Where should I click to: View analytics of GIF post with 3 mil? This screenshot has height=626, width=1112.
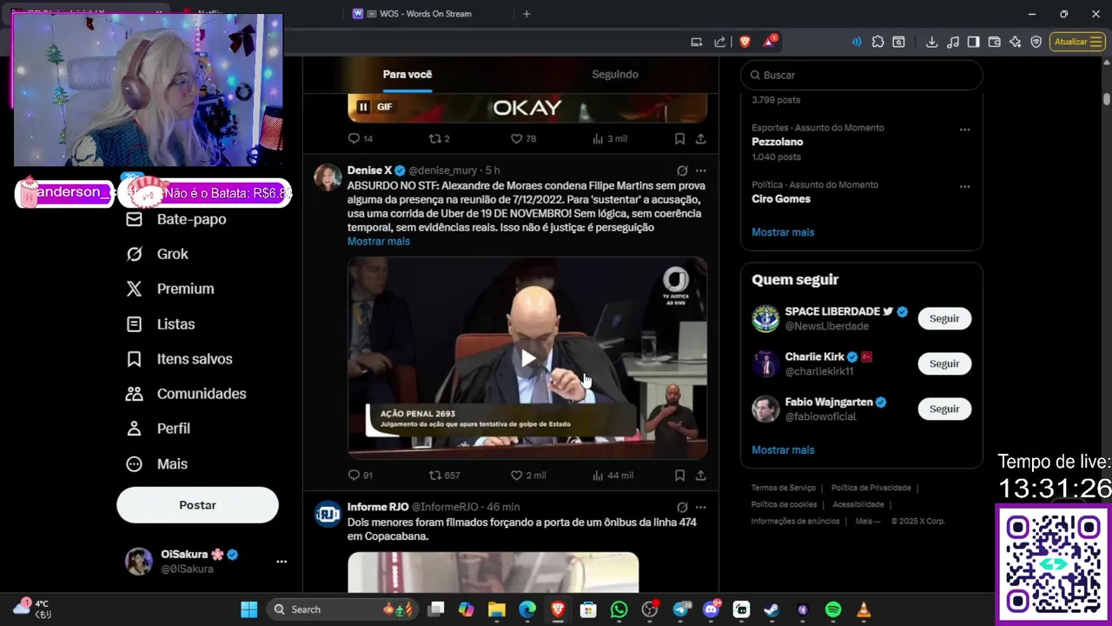coord(609,138)
